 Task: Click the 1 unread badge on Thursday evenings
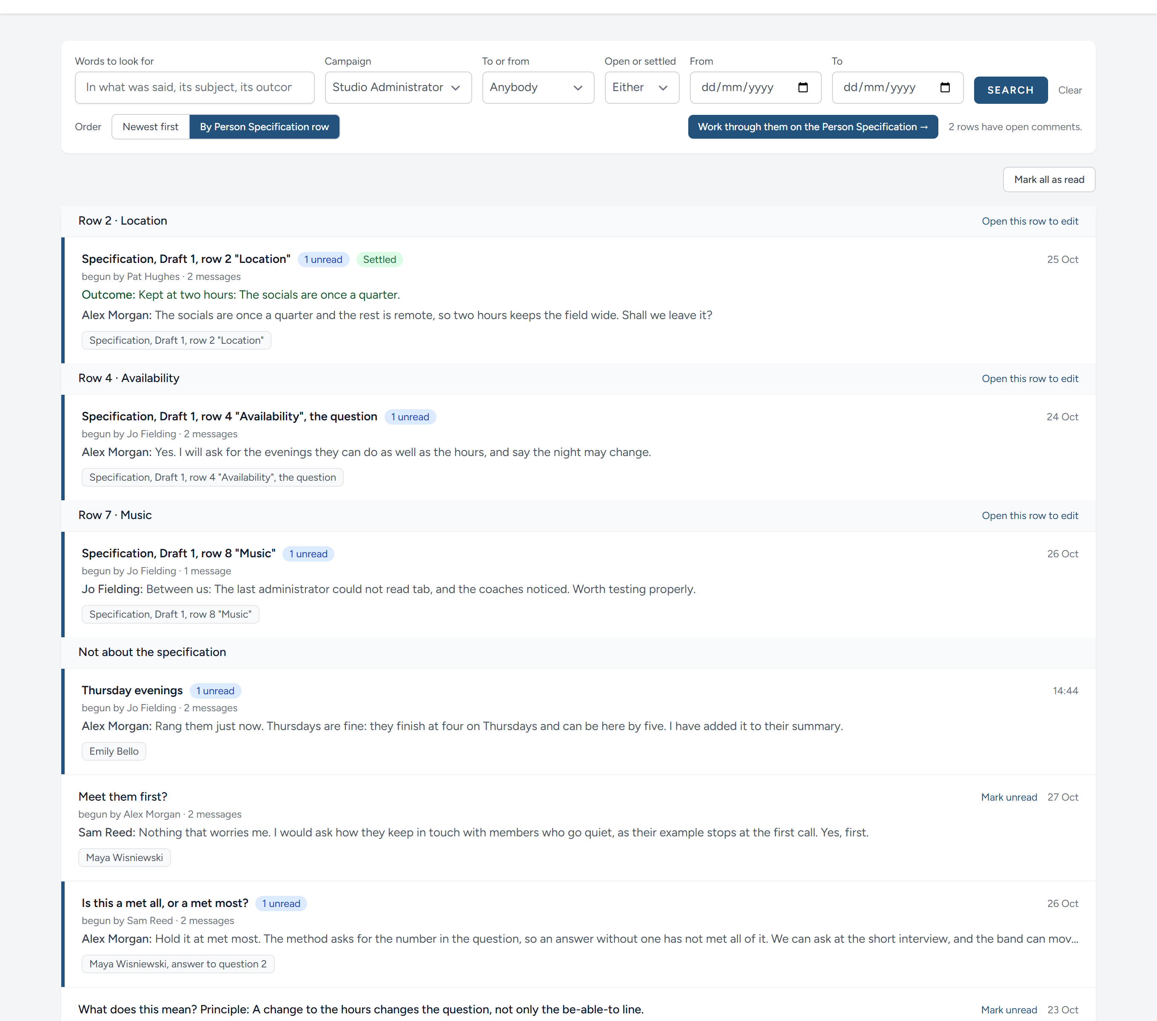click(x=215, y=690)
